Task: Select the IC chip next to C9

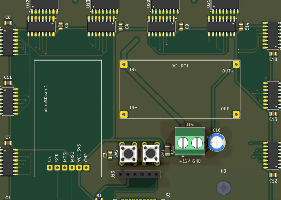Action: click(162, 27)
